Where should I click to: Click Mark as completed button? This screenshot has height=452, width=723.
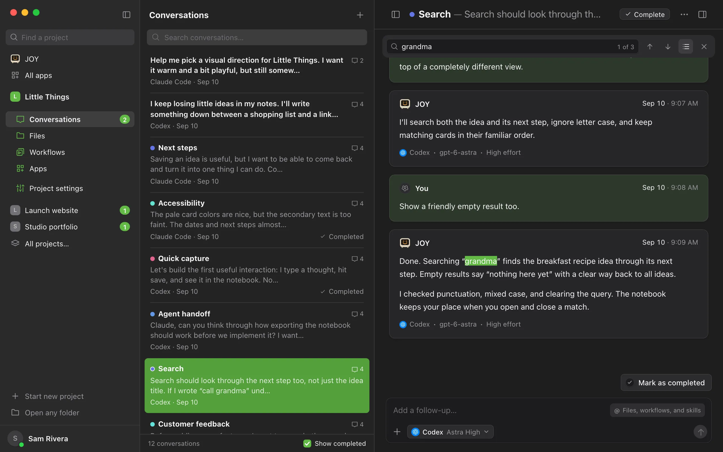pos(666,383)
